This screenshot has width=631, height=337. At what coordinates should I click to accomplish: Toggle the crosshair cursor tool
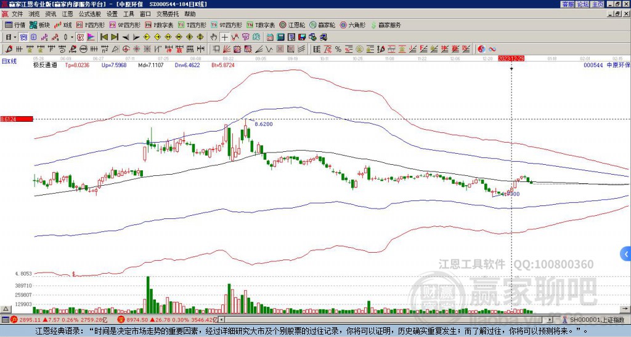coord(224,38)
